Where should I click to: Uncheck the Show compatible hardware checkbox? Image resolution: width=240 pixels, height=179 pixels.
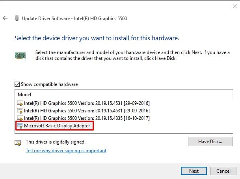[x=17, y=84]
